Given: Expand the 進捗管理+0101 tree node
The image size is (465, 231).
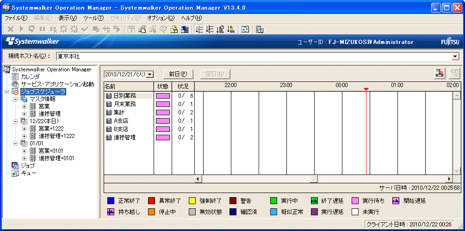Looking at the screenshot, I should coord(25,158).
